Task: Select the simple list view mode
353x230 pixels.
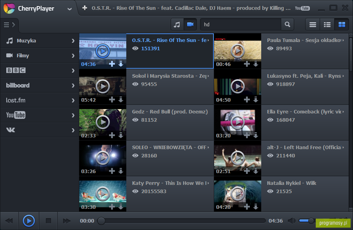Action: [x=313, y=24]
